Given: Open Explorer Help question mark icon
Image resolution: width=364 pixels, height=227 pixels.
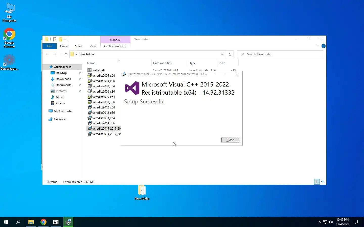Looking at the screenshot, I should pos(323,46).
